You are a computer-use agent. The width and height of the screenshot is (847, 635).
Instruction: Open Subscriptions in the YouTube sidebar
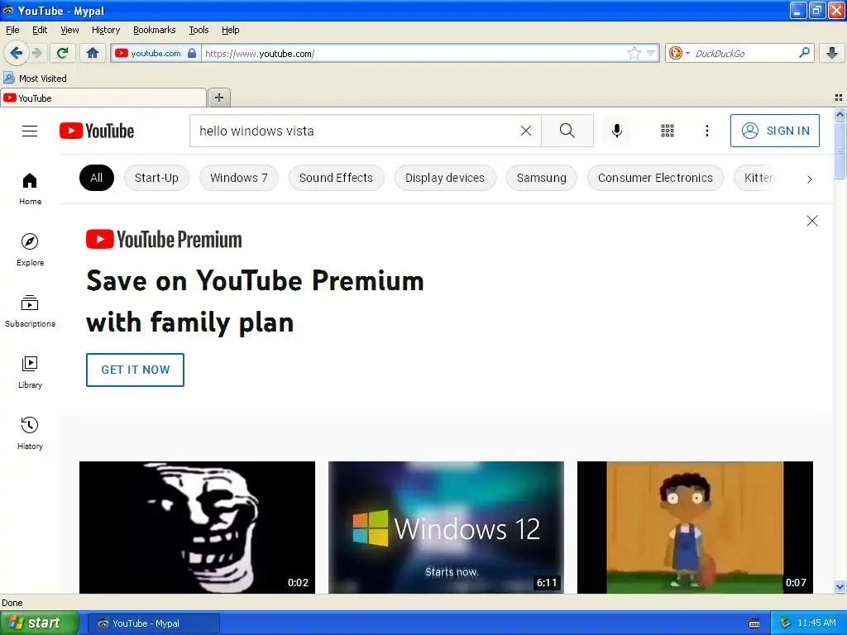tap(30, 311)
